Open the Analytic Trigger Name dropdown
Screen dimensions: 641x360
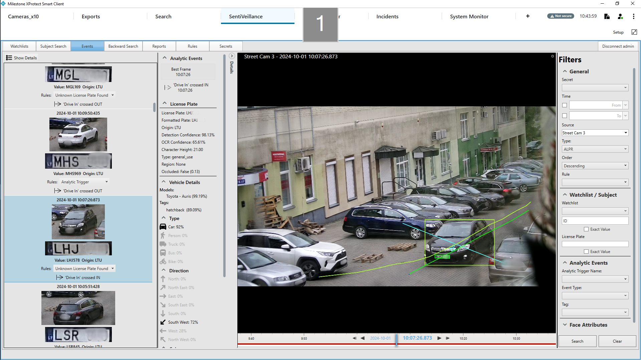(x=595, y=279)
